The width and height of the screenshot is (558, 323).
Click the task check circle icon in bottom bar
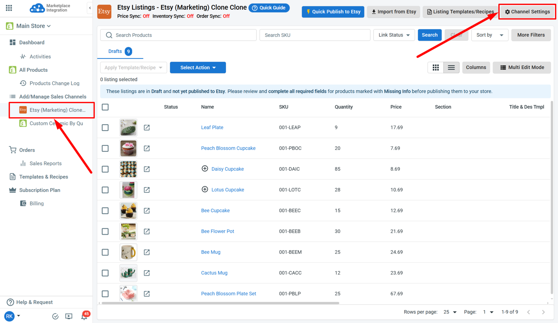click(55, 316)
